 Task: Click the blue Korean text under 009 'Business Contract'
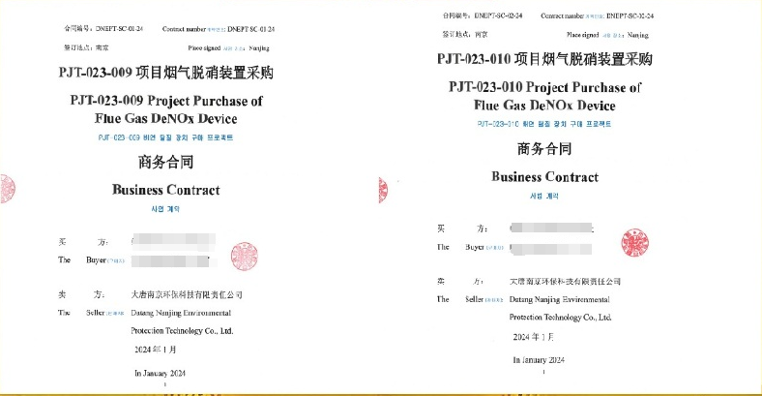pos(165,209)
